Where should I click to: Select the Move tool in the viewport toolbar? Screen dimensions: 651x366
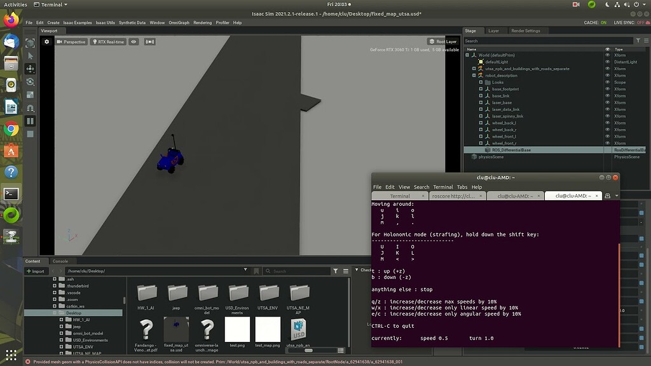(30, 69)
